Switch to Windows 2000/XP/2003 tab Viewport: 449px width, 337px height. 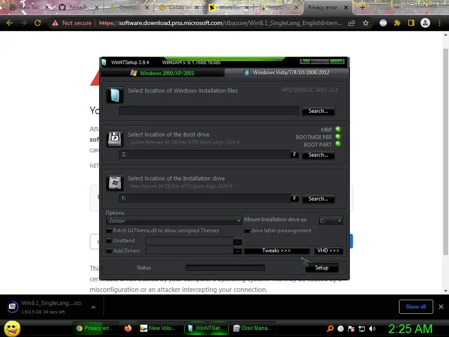pyautogui.click(x=162, y=73)
